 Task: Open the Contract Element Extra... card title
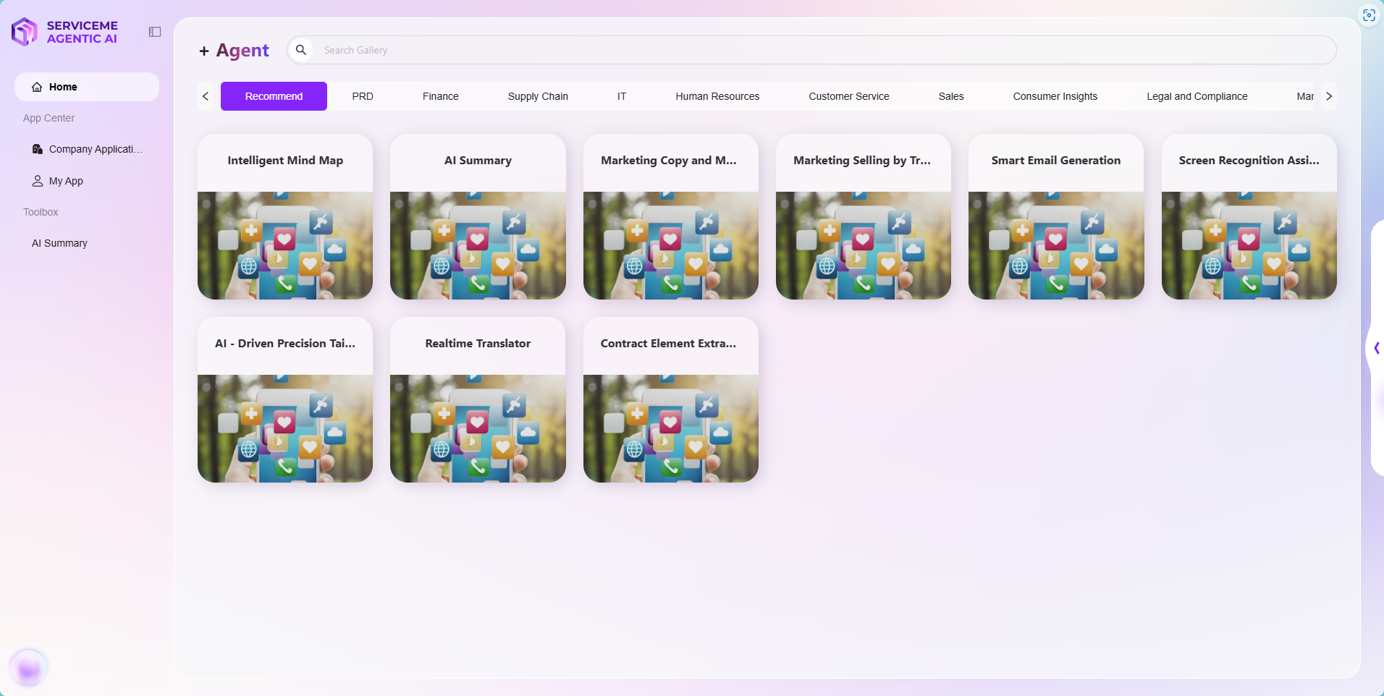669,344
